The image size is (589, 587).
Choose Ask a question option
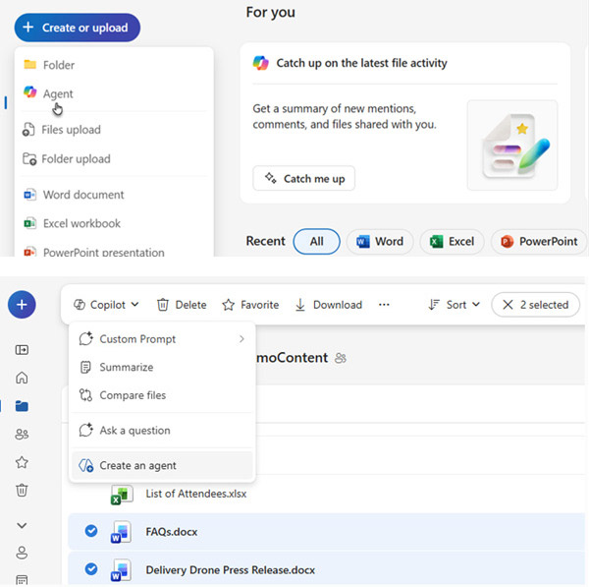(162, 431)
